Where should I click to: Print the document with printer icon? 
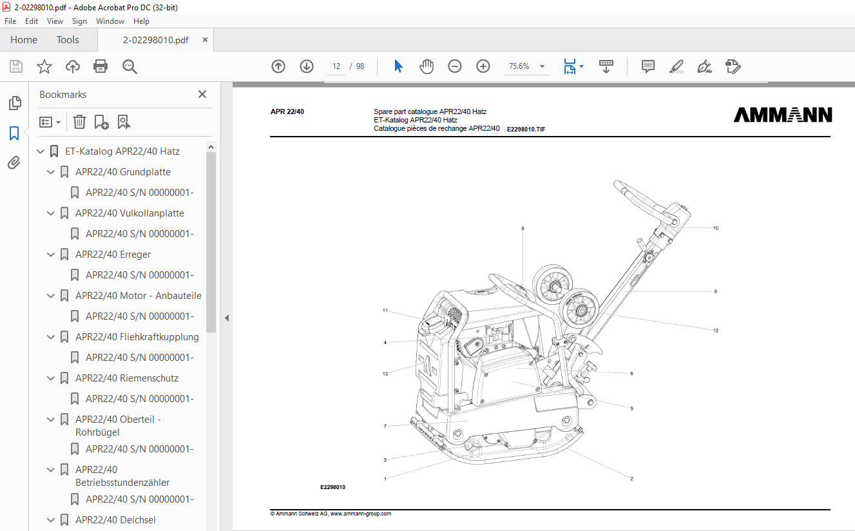[x=101, y=66]
